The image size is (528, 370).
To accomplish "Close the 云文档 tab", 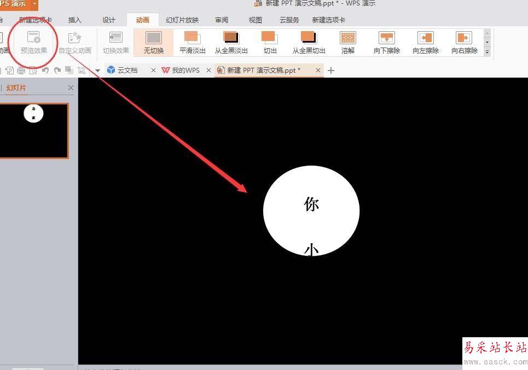I will [x=153, y=71].
